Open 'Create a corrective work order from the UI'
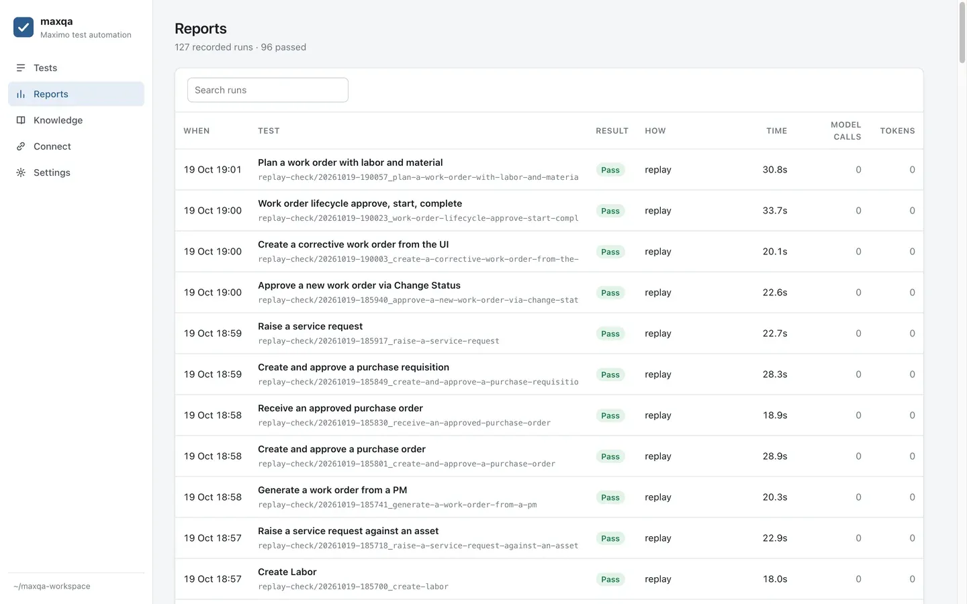The height and width of the screenshot is (604, 967). pos(353,244)
